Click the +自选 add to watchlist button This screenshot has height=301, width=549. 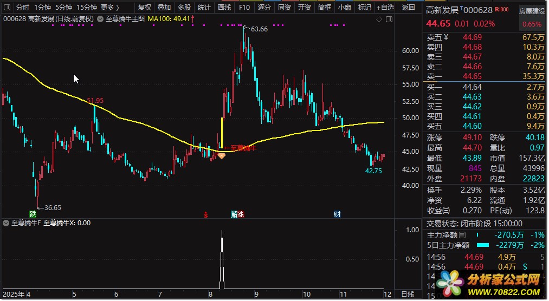(384, 8)
